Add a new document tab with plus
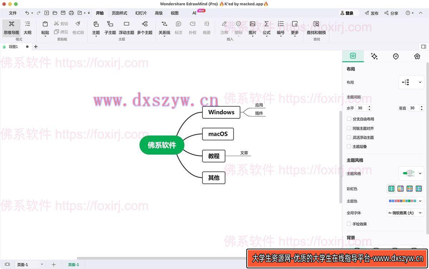This screenshot has width=429, height=269. (x=36, y=46)
